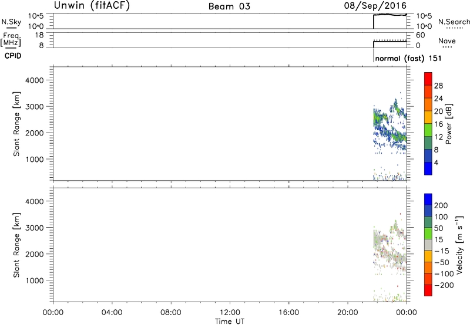Click the power colorbar value '20'
The height and width of the screenshot is (325, 470).
[438, 111]
